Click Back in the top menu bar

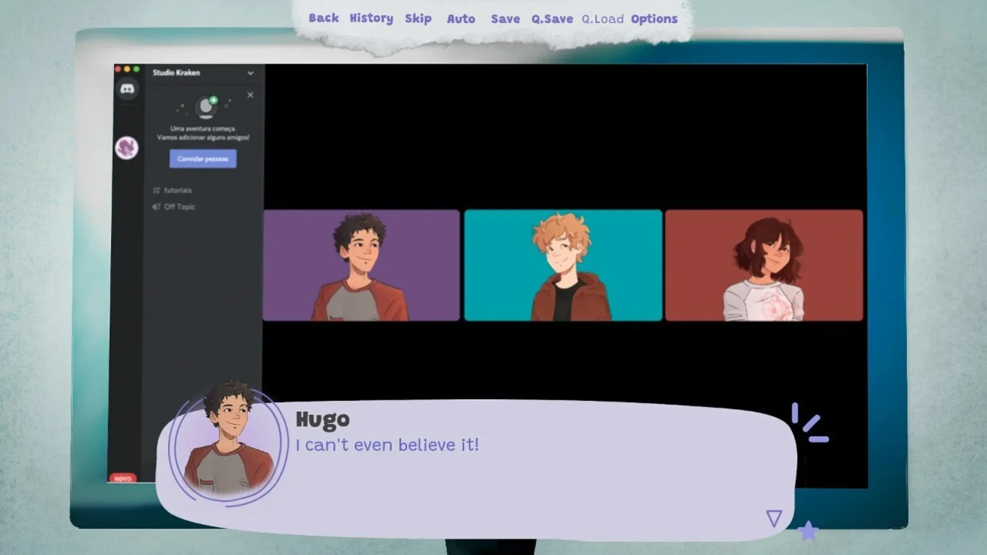tap(324, 19)
